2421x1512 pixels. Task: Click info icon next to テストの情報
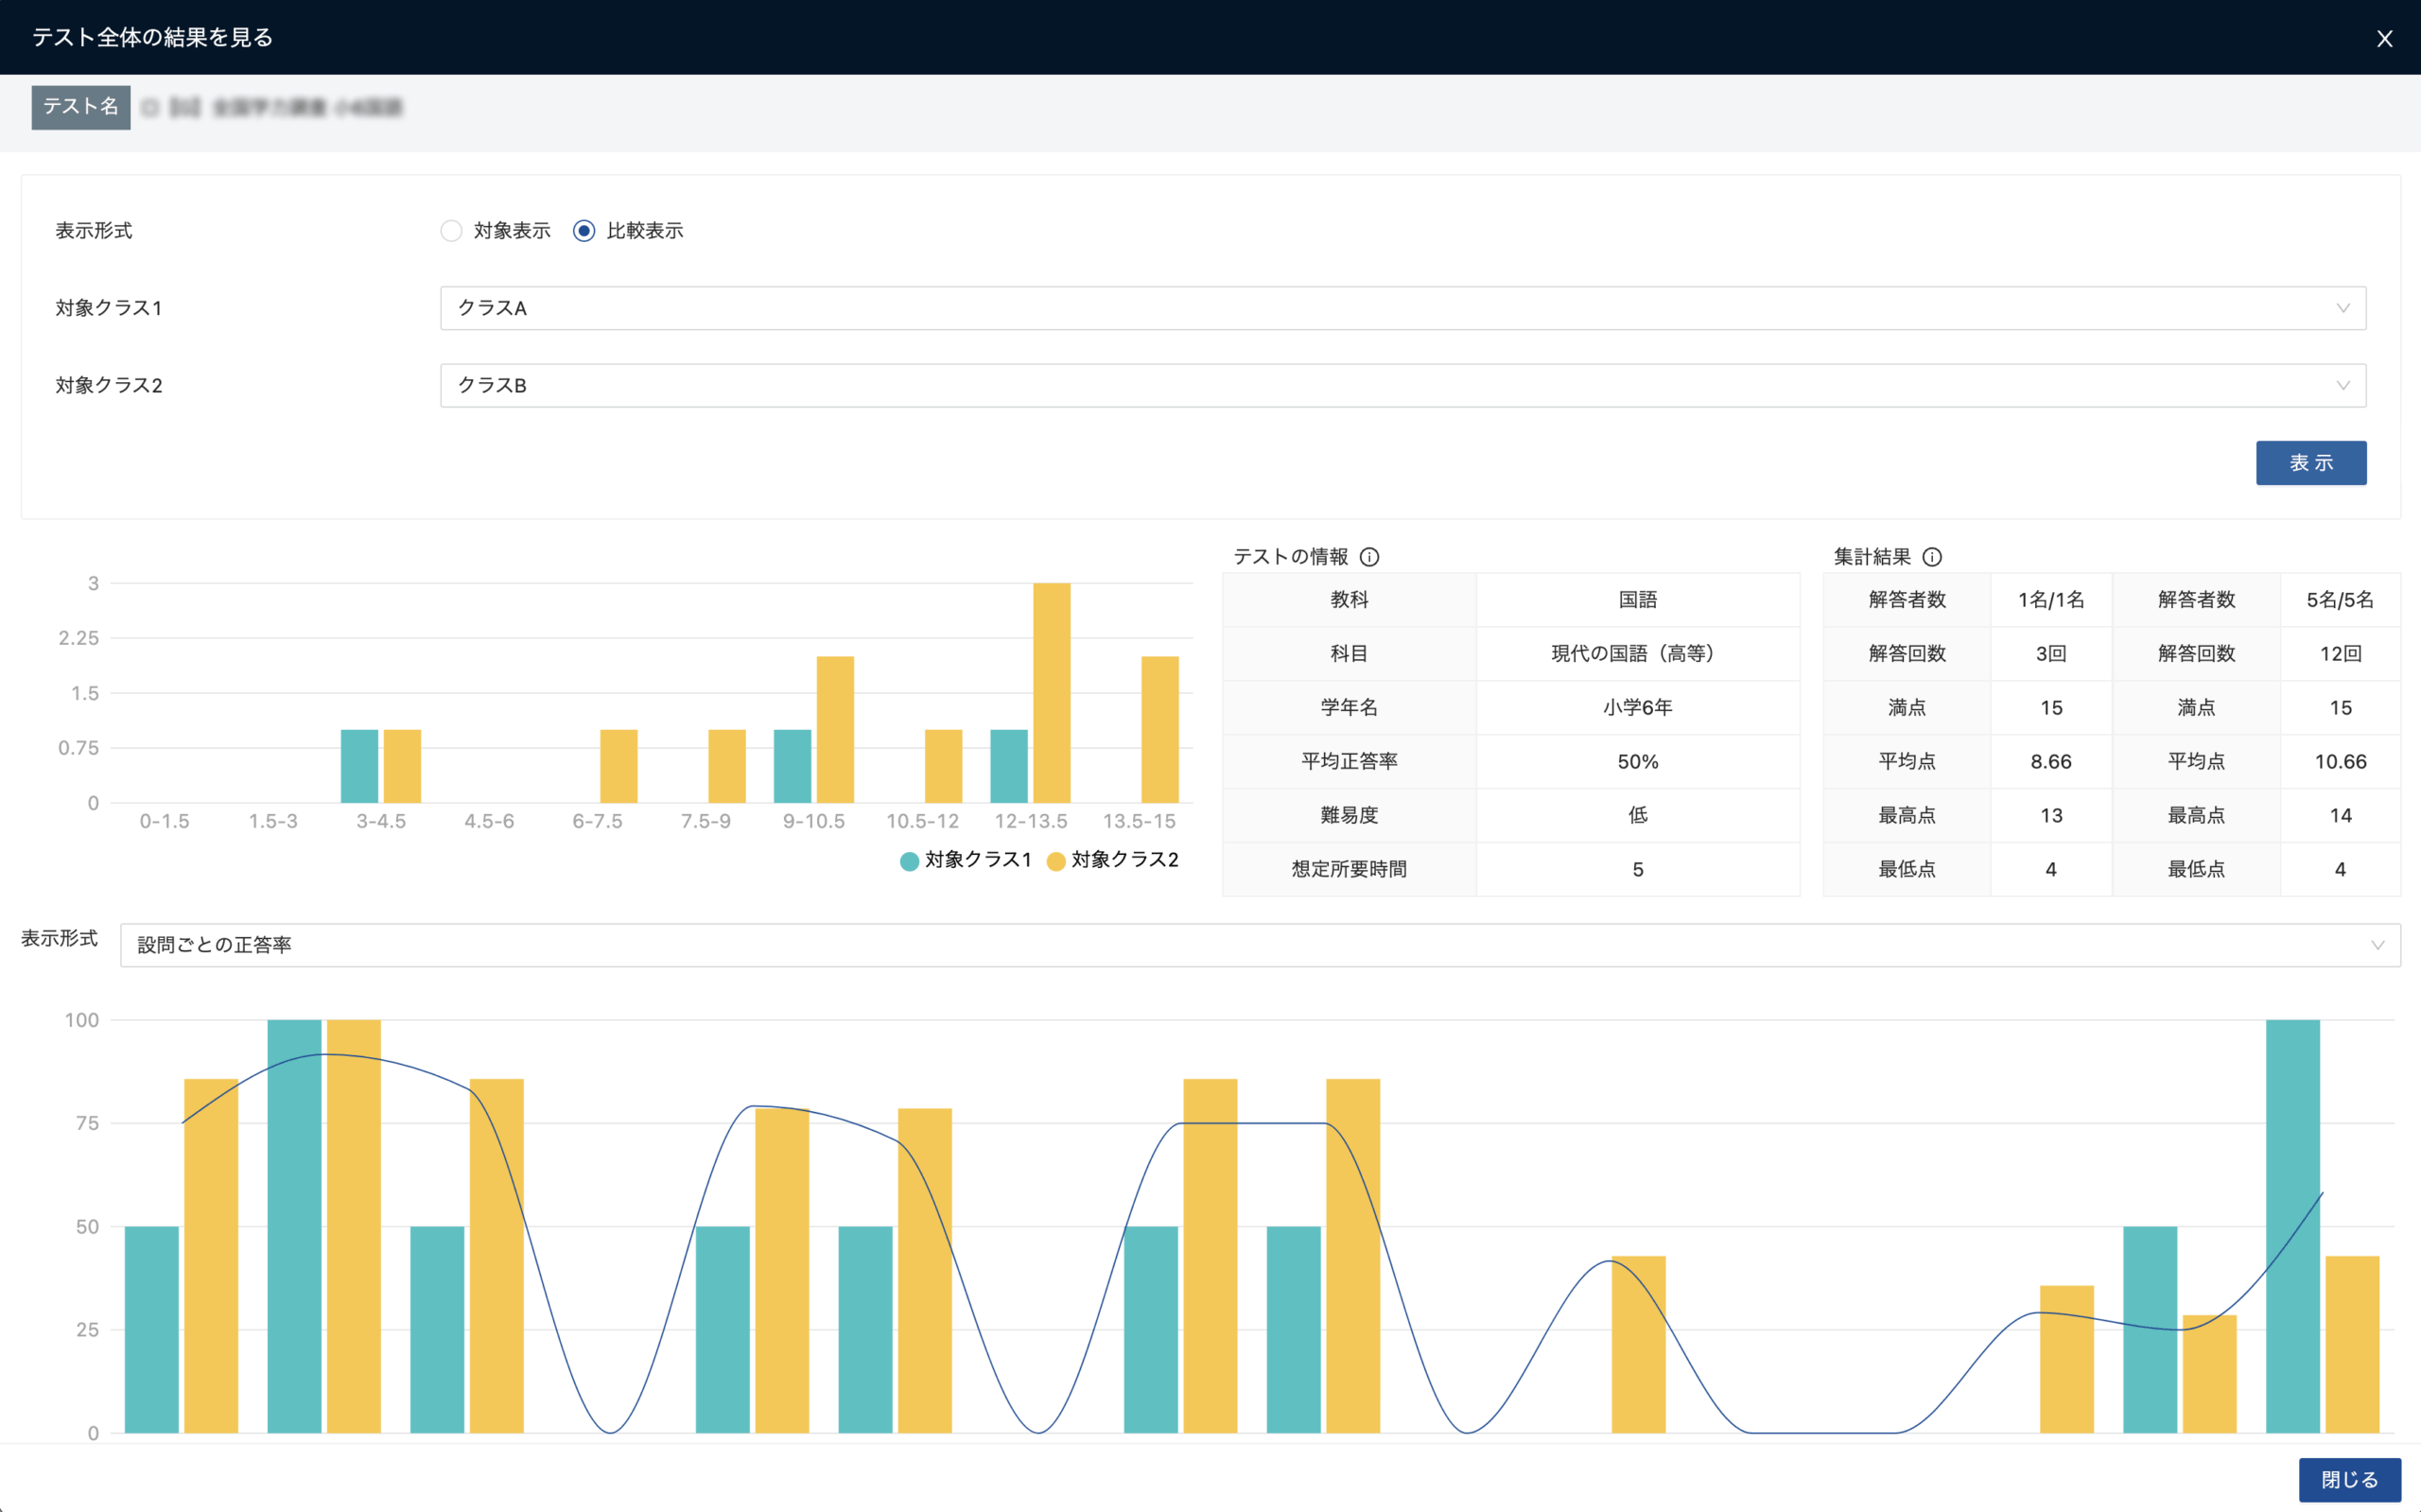(x=1369, y=557)
